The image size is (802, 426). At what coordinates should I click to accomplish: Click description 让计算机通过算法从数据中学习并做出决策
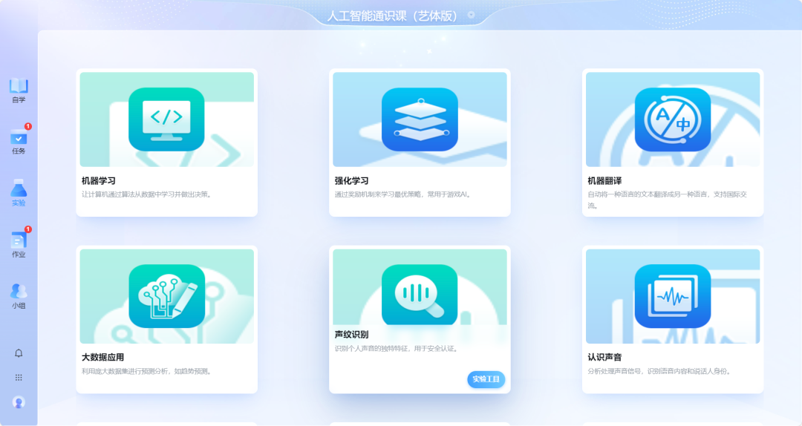146,194
